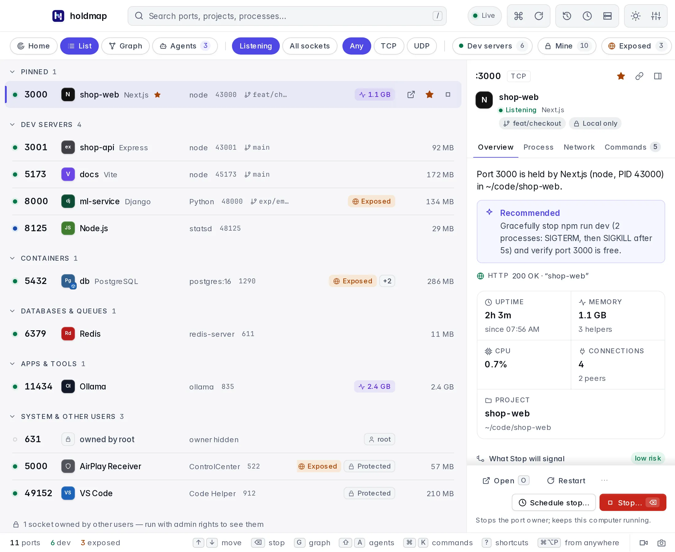Collapse the PINNED section
Image resolution: width=675 pixels, height=552 pixels.
[x=33, y=72]
